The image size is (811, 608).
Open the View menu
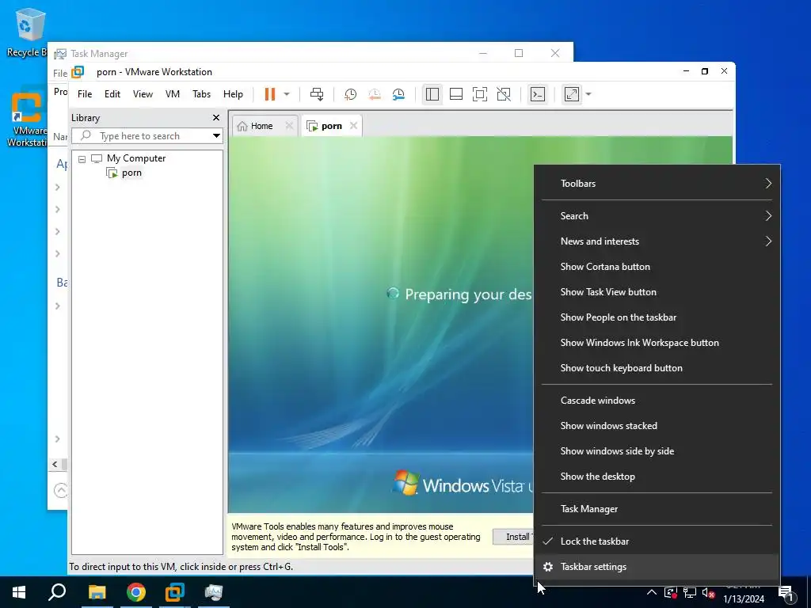pos(143,94)
